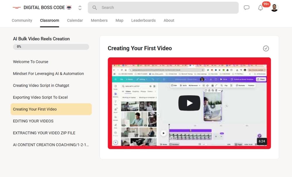Click the DIGITAL BOSS CODE community name

point(44,8)
